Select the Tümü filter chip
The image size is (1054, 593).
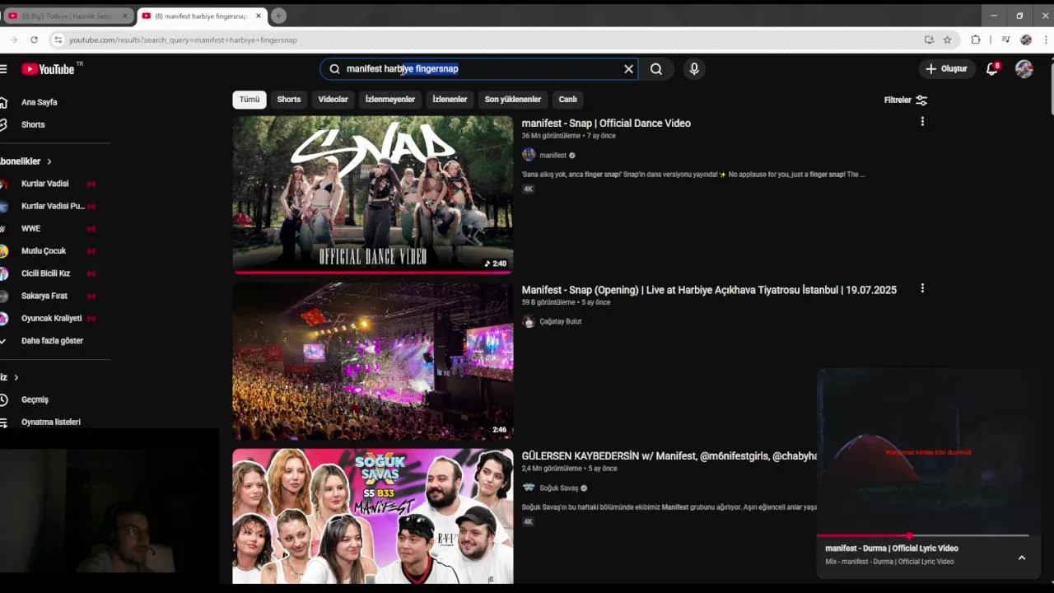point(250,100)
